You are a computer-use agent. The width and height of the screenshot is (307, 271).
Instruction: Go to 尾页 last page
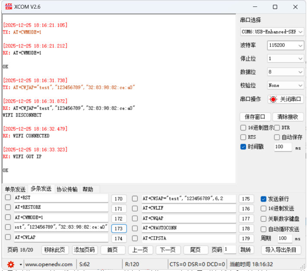point(196,250)
